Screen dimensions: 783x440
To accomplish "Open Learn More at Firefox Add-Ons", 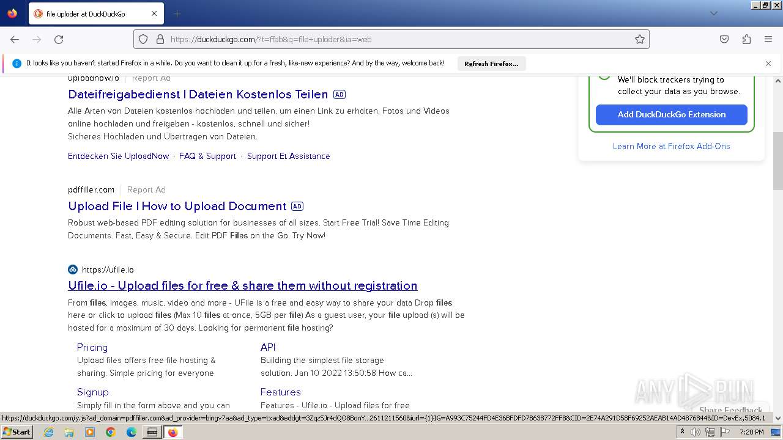I will coord(672,146).
